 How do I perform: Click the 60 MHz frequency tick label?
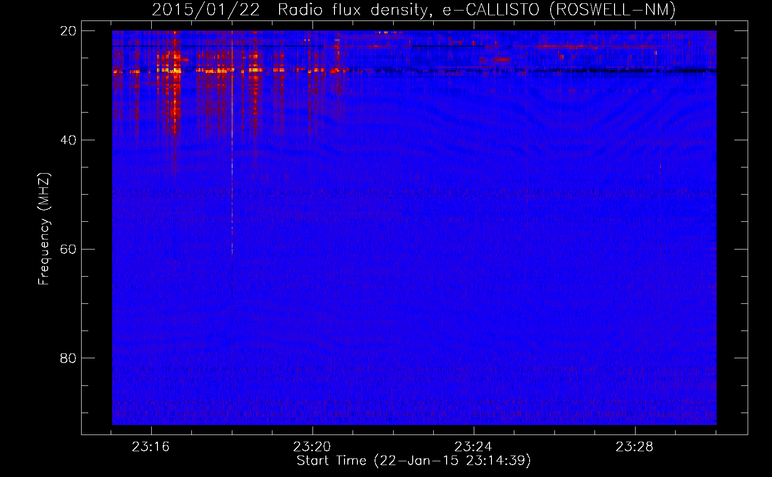pos(68,249)
